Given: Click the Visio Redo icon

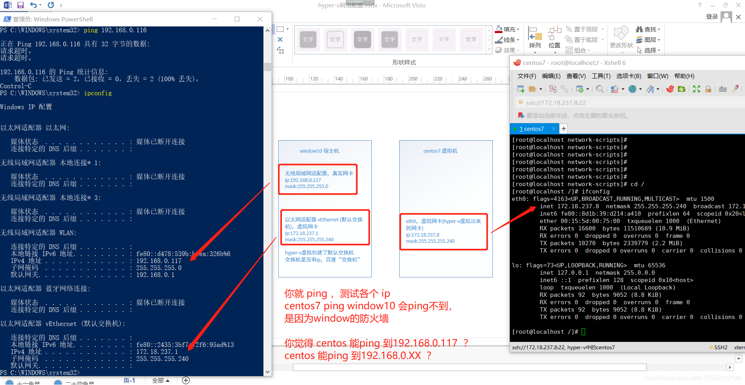Looking at the screenshot, I should coord(51,5).
